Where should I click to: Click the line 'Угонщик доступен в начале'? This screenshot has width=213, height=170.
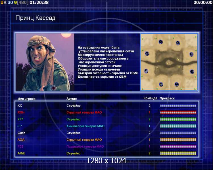(x=100, y=66)
